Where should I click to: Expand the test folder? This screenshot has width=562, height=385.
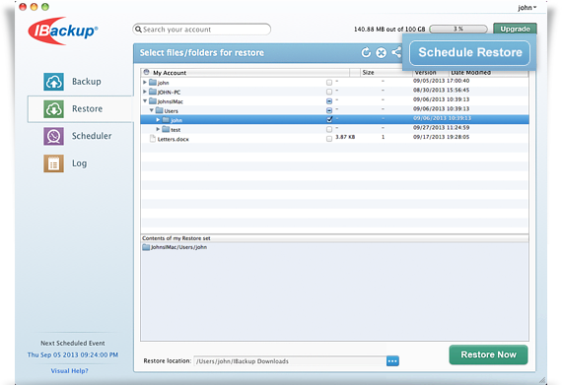tap(158, 129)
